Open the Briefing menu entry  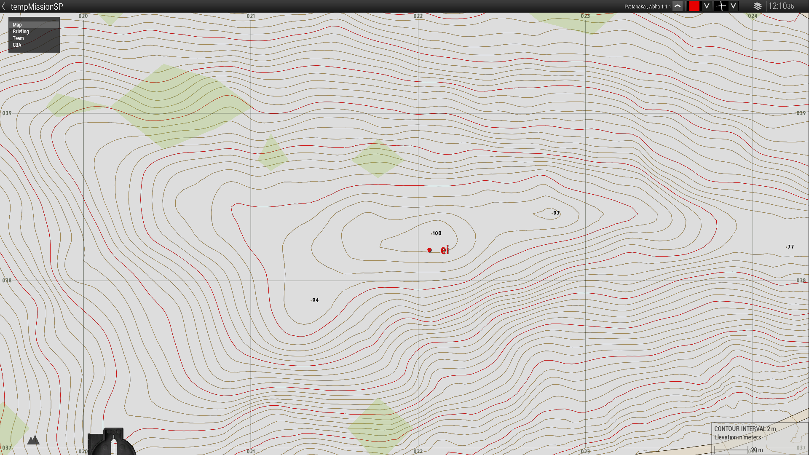point(21,32)
